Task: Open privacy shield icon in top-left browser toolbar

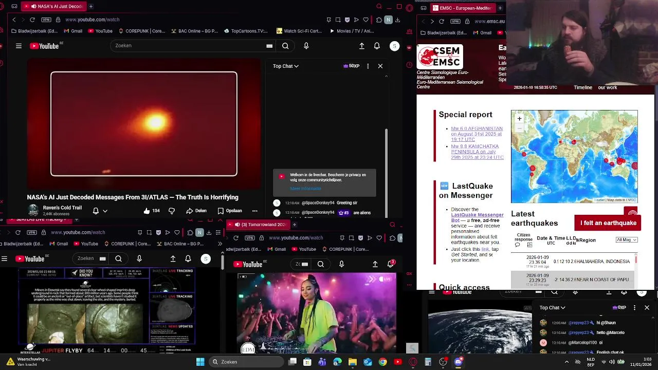Action: (x=347, y=20)
